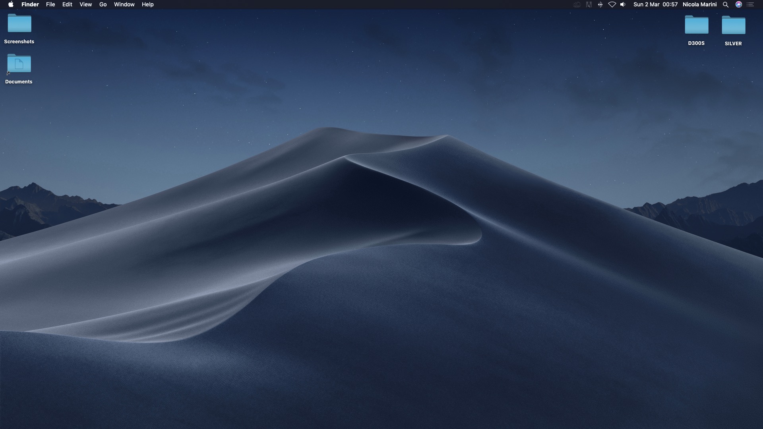
Task: Open the Edit menu
Action: [x=67, y=4]
